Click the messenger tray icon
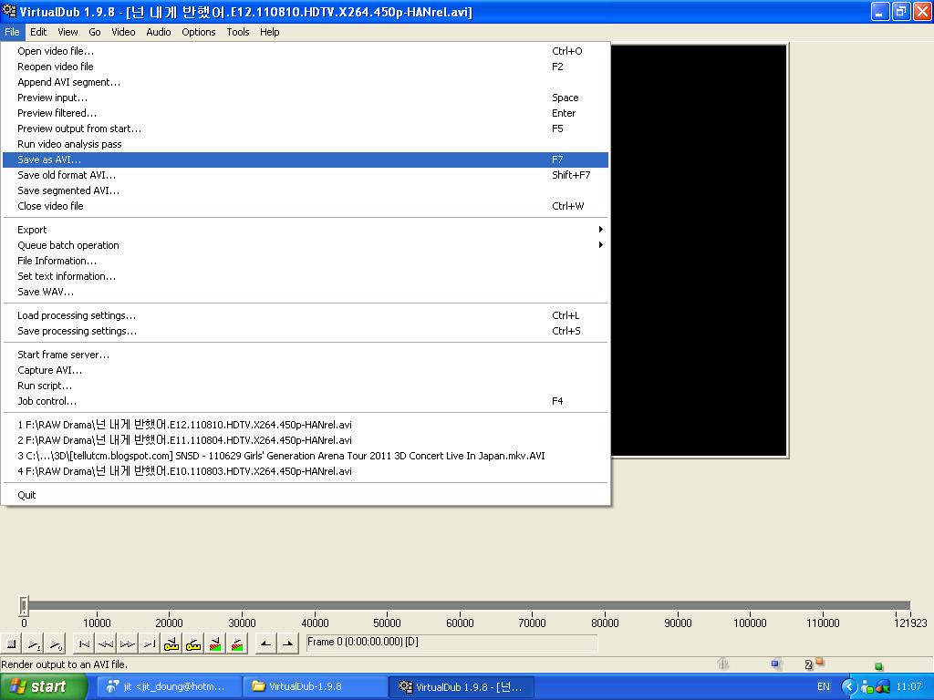The height and width of the screenshot is (700, 934). (867, 687)
